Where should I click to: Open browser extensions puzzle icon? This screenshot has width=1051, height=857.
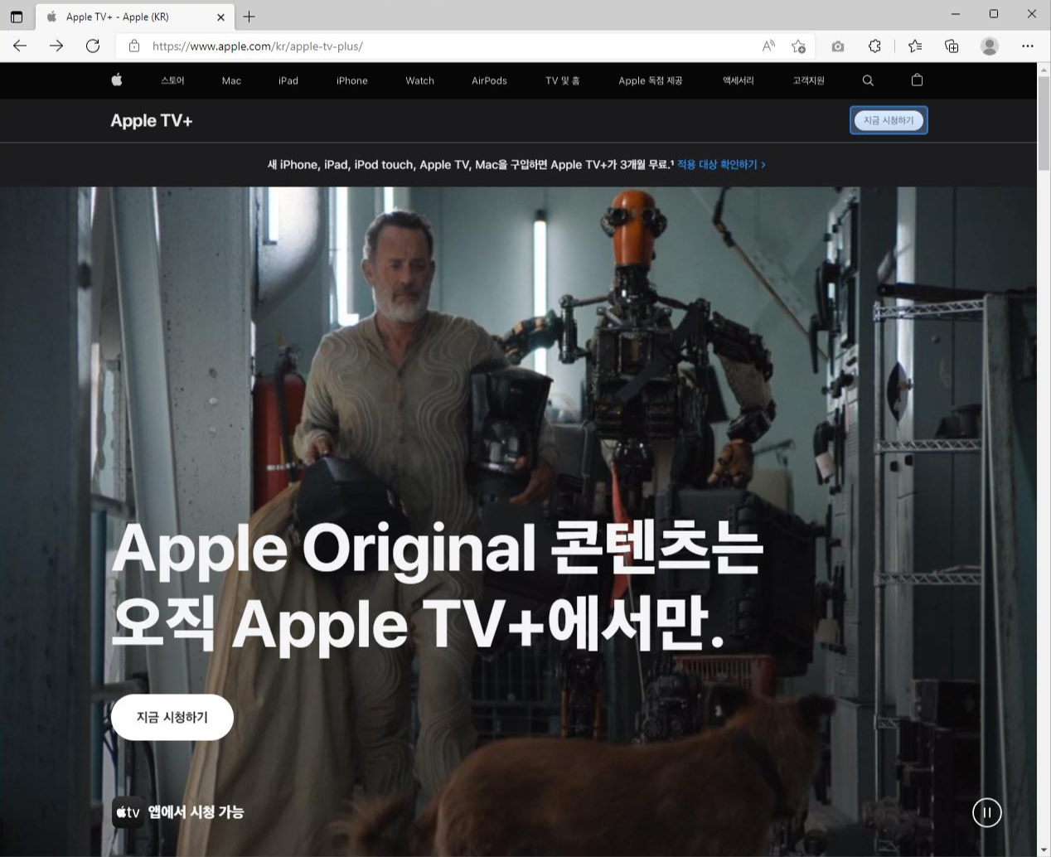874,46
